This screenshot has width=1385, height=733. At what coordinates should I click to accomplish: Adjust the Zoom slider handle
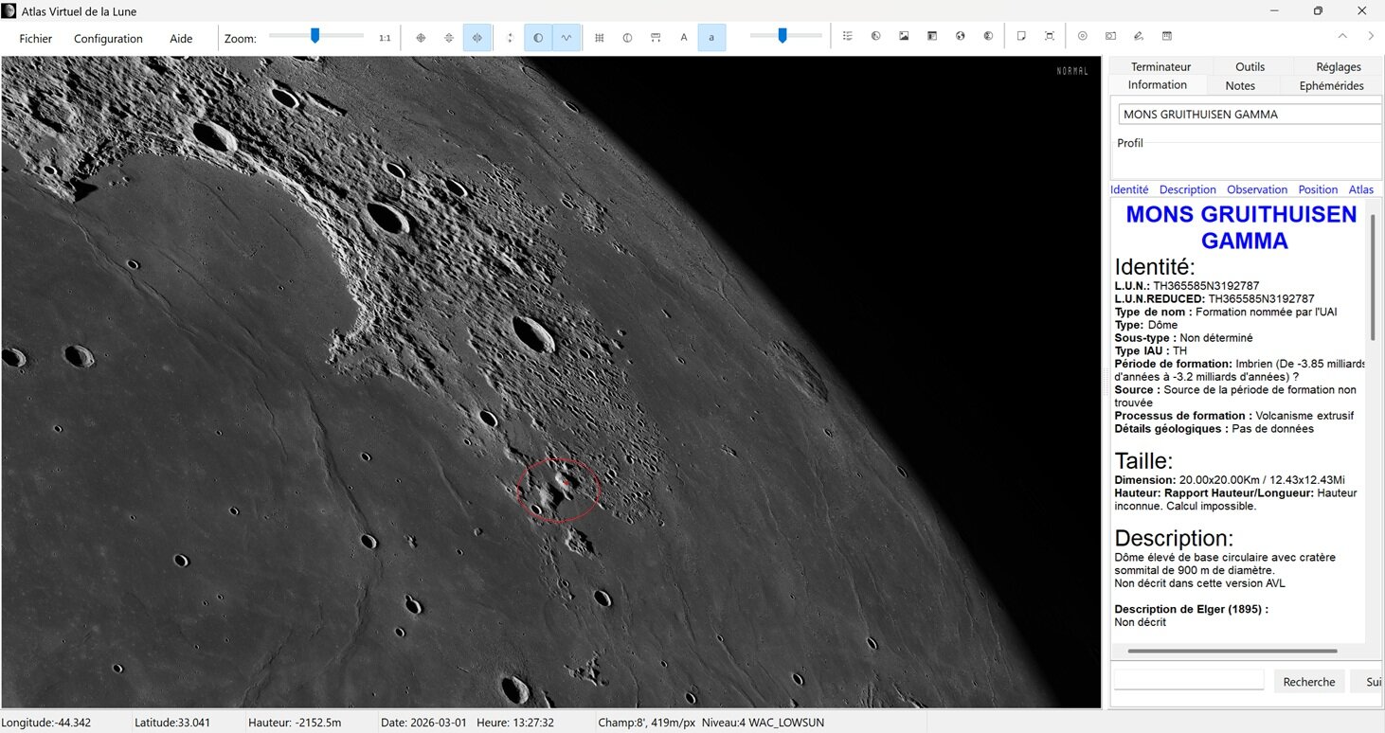pos(315,36)
